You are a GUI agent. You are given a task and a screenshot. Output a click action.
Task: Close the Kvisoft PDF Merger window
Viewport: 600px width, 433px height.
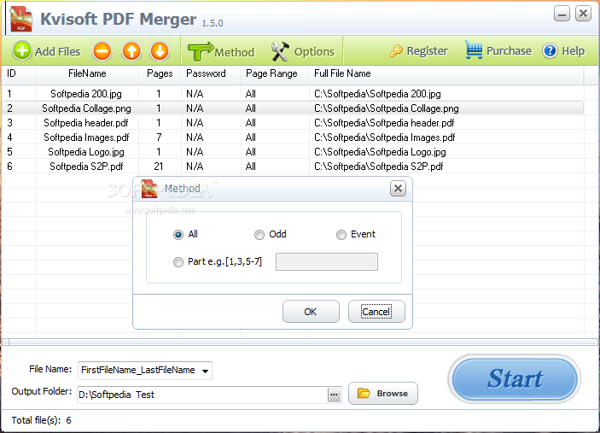[x=583, y=14]
